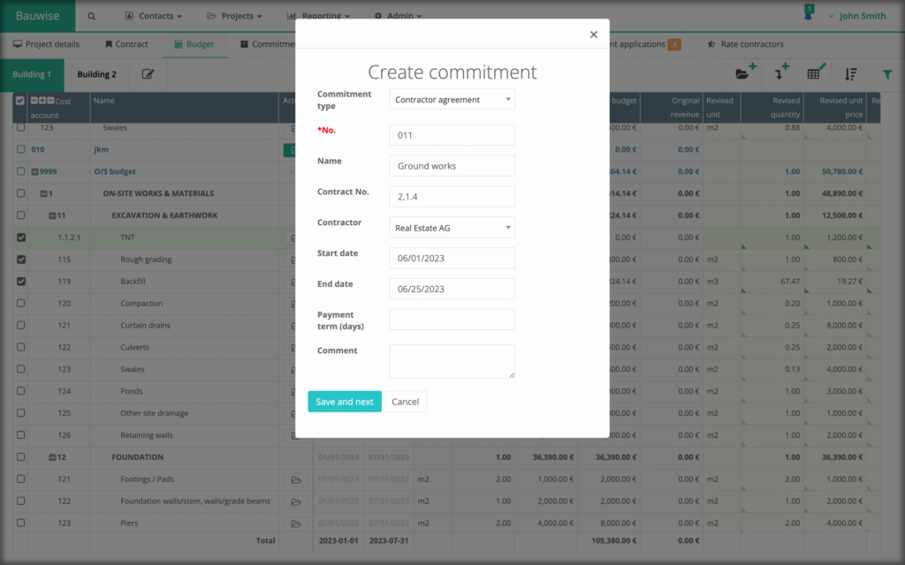Close the Create commitment dialog with X
The width and height of the screenshot is (905, 565).
pos(593,34)
